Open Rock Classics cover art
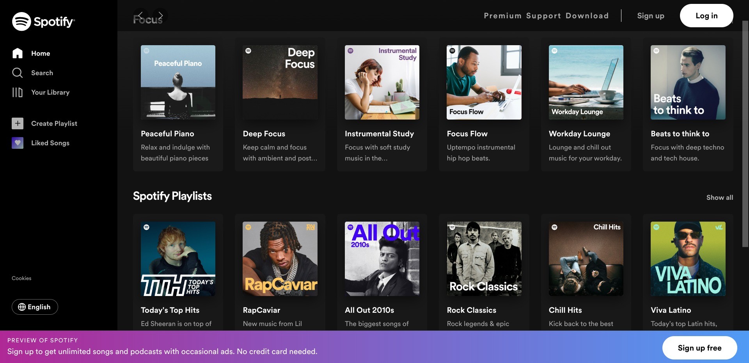This screenshot has width=749, height=363. [x=484, y=259]
